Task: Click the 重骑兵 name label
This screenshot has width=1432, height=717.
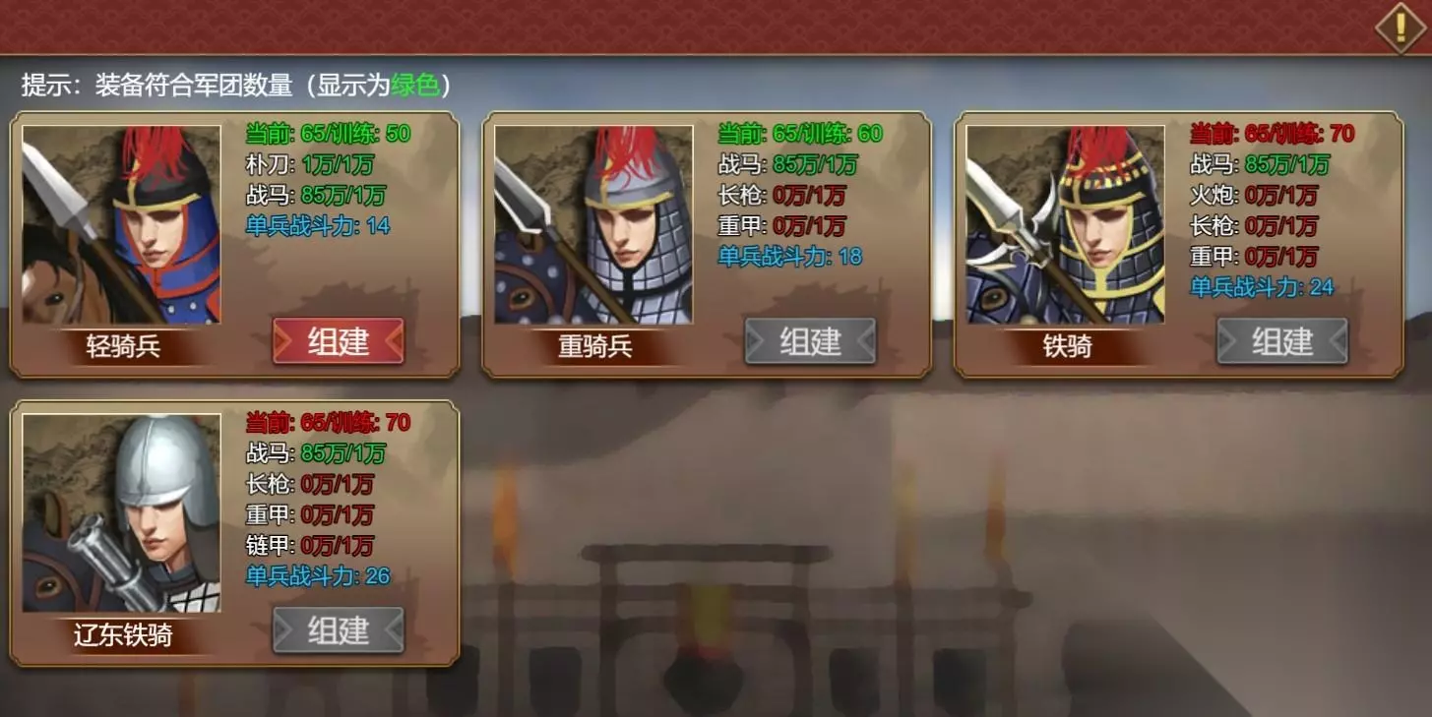Action: pos(595,346)
